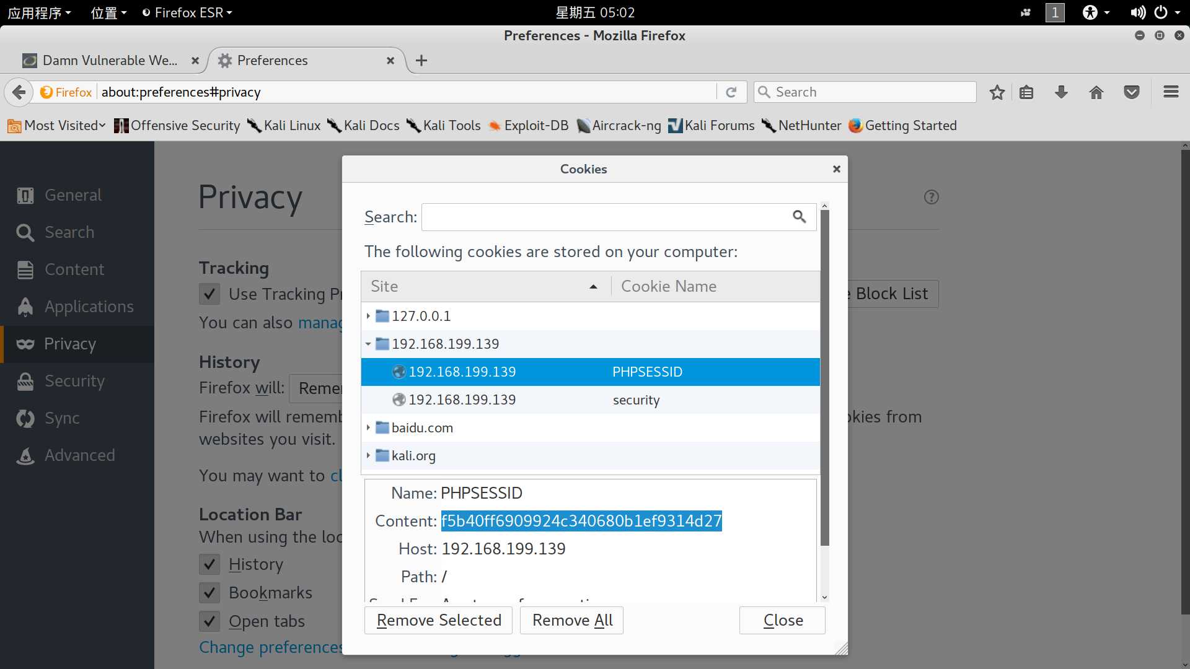Screen dimensions: 1190x669
Task: Expand the baidu.com site tree item
Action: [x=368, y=427]
